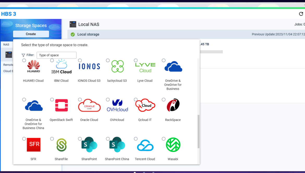The image size is (305, 173).
Task: Click the filter funnel icon
Action: pyautogui.click(x=23, y=55)
